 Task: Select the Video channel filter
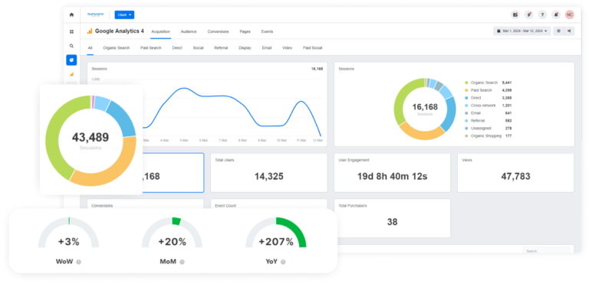(288, 48)
